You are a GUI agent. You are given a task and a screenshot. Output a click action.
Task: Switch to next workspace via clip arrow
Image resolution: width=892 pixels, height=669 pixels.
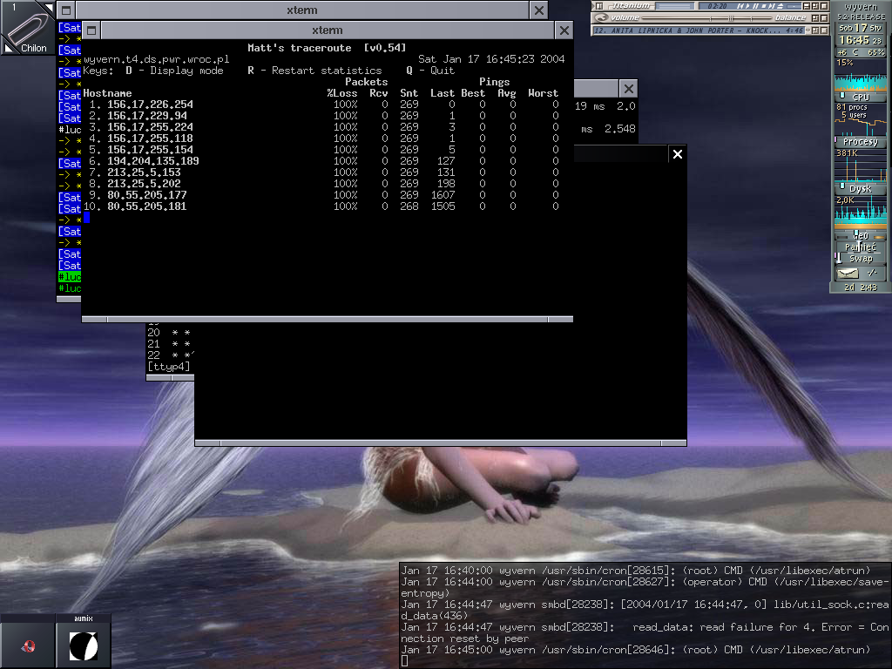click(x=49, y=7)
